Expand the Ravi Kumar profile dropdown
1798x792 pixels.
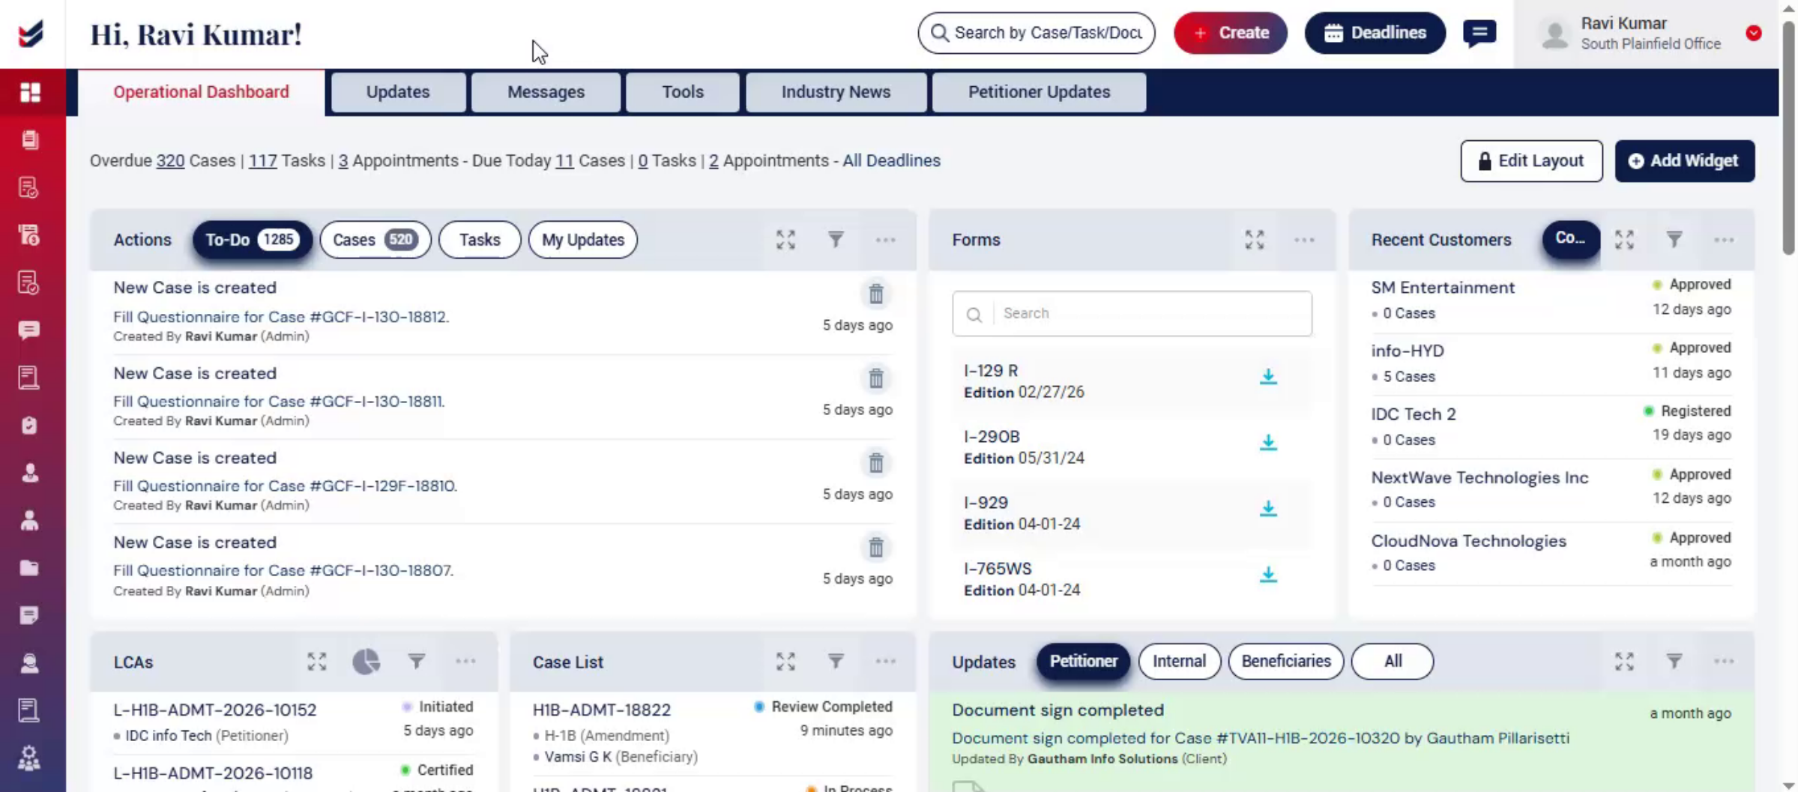1754,33
